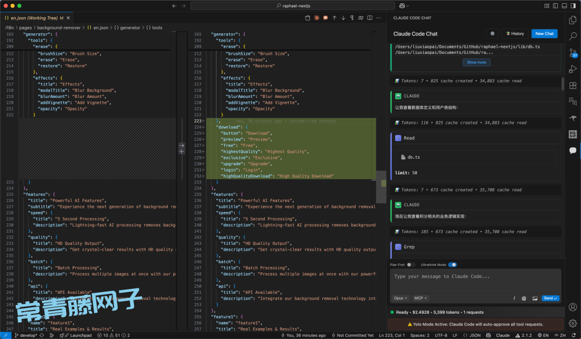Switch the develop branch in status bar
This screenshot has height=339, width=581.
tap(26, 335)
